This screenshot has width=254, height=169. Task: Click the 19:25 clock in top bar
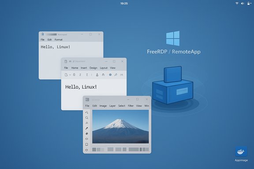(x=124, y=4)
